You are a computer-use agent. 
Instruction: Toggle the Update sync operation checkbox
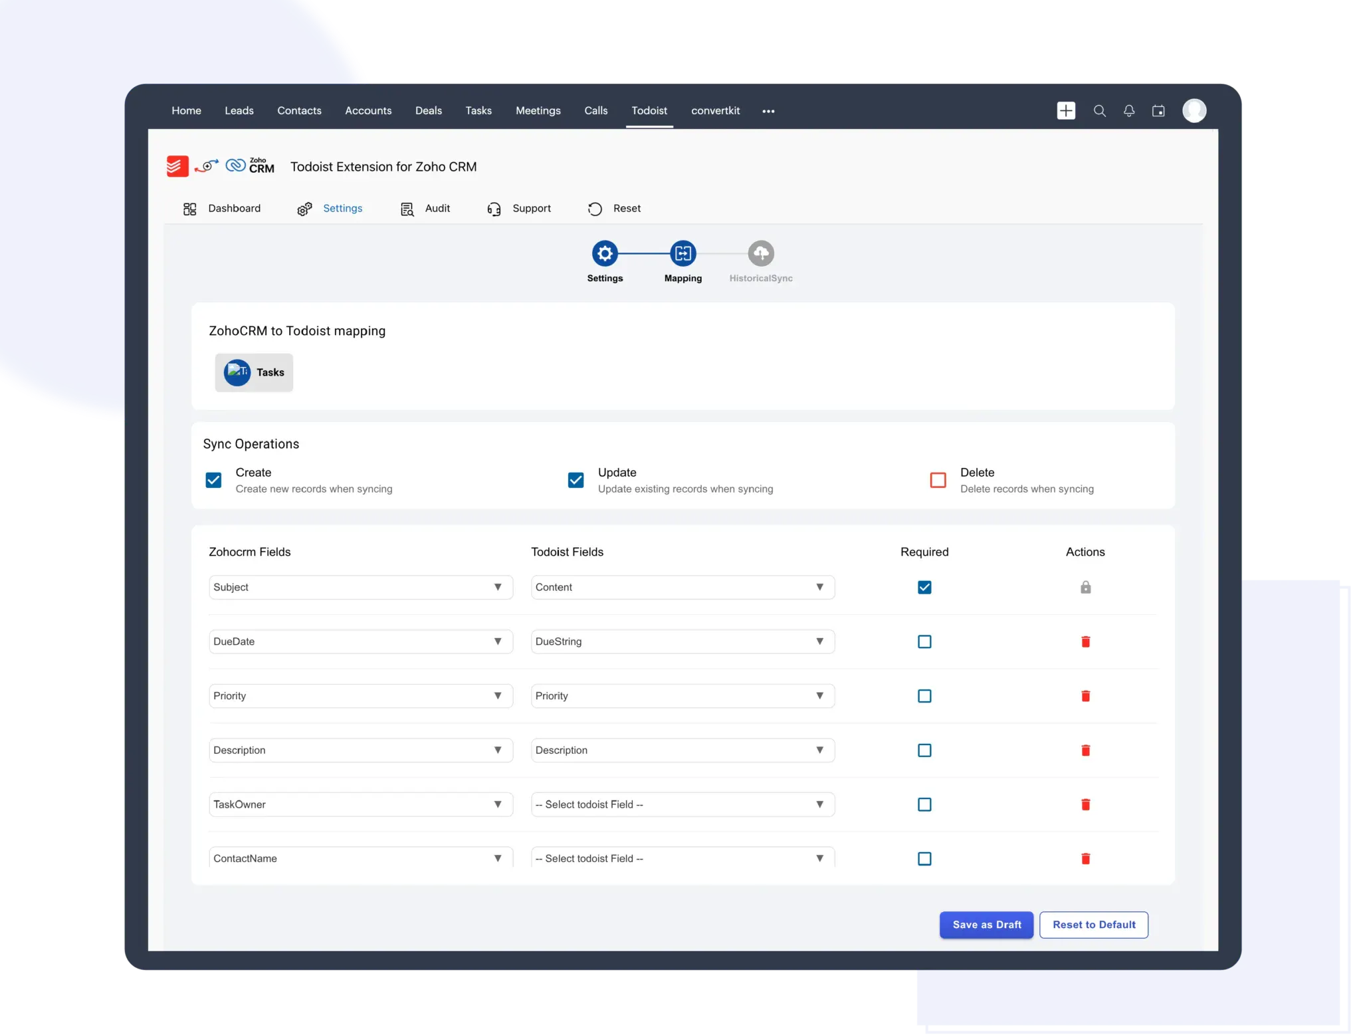(x=576, y=480)
